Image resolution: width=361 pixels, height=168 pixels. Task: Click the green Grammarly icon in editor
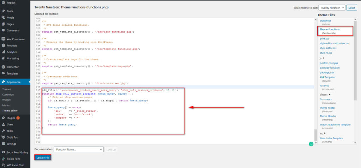[x=311, y=144]
